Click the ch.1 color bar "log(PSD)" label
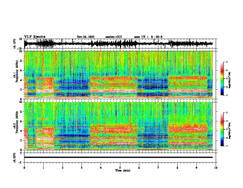 (x=230, y=80)
